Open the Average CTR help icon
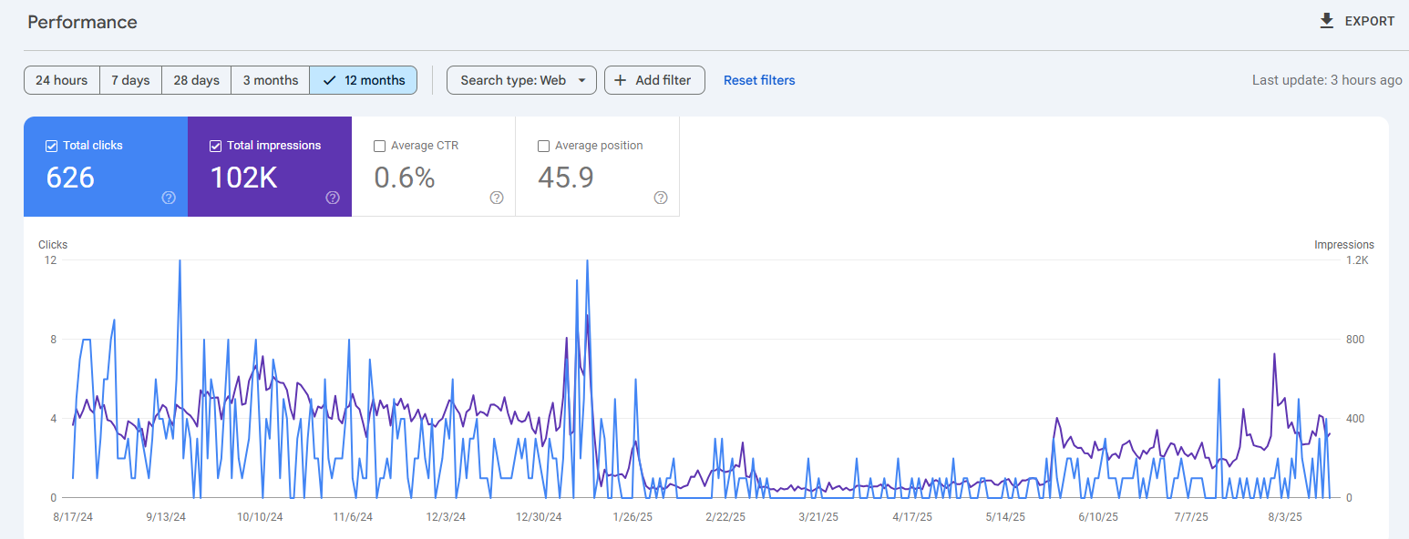Viewport: 1409px width, 539px height. (x=496, y=198)
